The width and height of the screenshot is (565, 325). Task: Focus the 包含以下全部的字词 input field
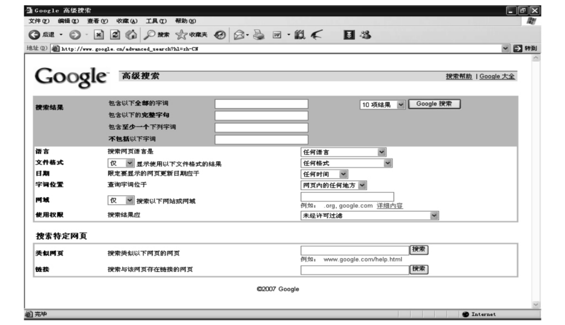click(262, 104)
